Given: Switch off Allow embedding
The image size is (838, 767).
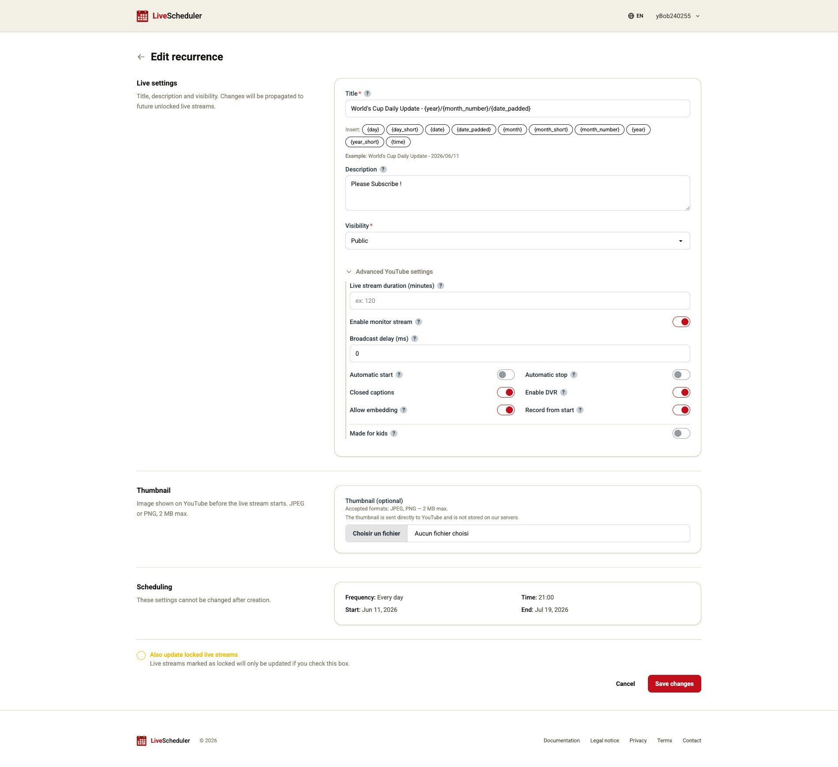Looking at the screenshot, I should click(505, 410).
